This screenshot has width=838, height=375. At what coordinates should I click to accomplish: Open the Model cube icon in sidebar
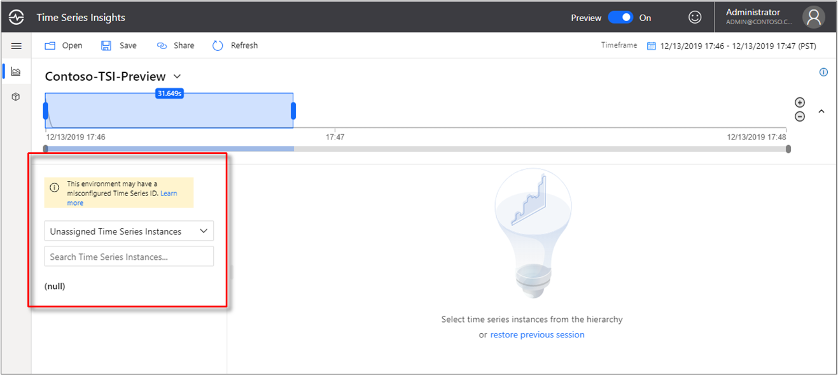(16, 97)
